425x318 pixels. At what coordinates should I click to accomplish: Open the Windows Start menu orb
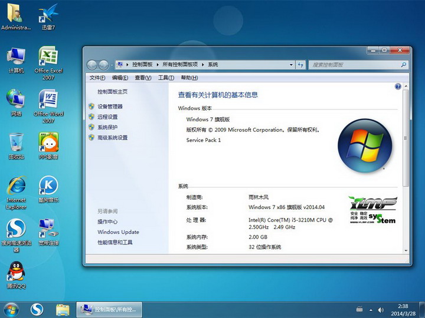[11, 310]
